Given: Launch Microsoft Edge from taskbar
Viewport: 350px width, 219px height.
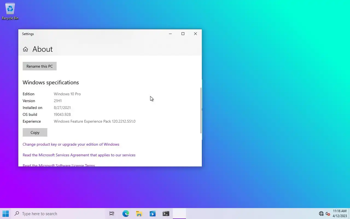Looking at the screenshot, I should point(126,214).
